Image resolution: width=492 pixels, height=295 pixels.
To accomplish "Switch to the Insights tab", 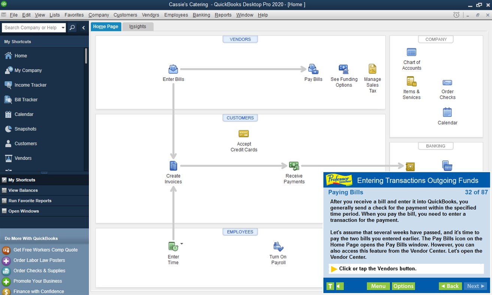I will (138, 26).
